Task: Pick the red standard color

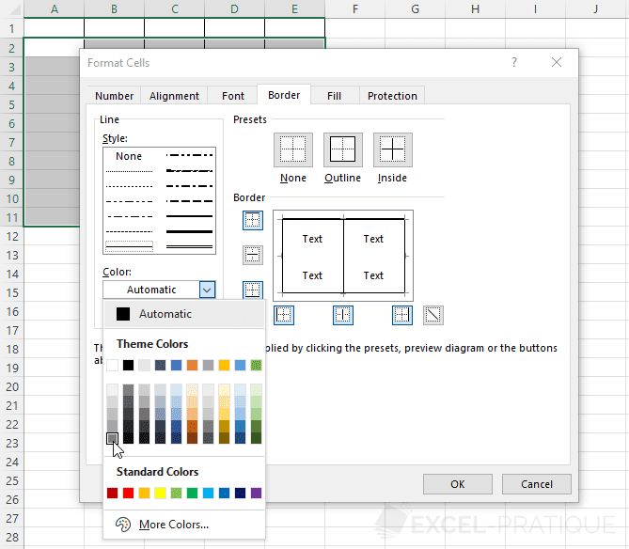Action: pyautogui.click(x=129, y=493)
